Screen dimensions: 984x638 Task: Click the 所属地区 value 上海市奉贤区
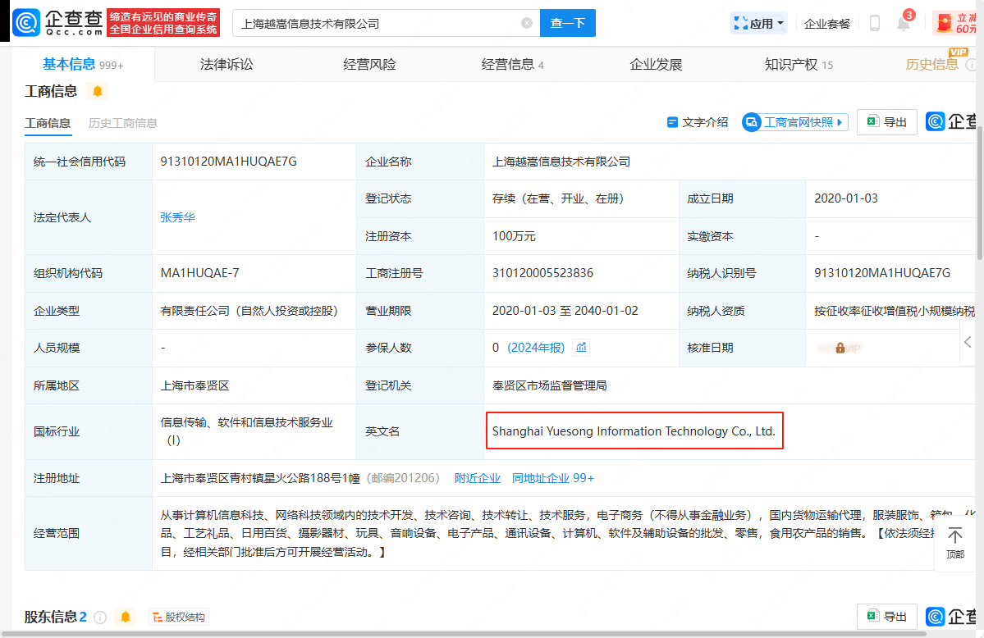point(195,385)
